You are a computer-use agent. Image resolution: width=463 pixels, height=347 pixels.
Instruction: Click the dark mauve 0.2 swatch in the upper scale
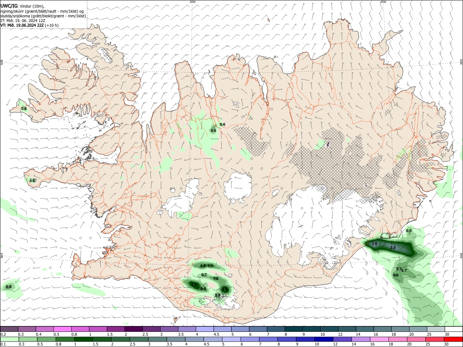tap(9, 329)
